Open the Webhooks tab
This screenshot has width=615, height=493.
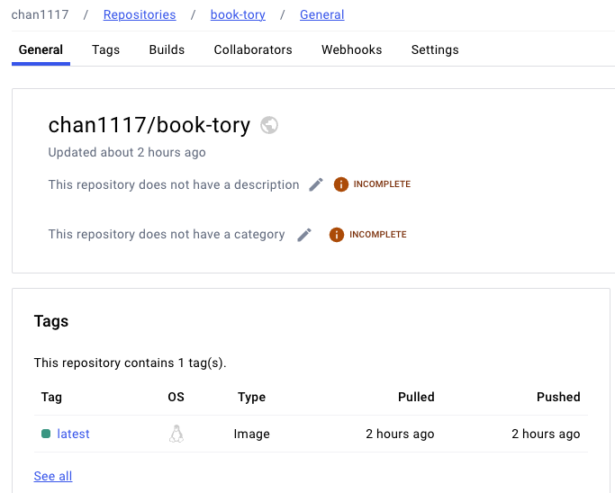point(352,49)
